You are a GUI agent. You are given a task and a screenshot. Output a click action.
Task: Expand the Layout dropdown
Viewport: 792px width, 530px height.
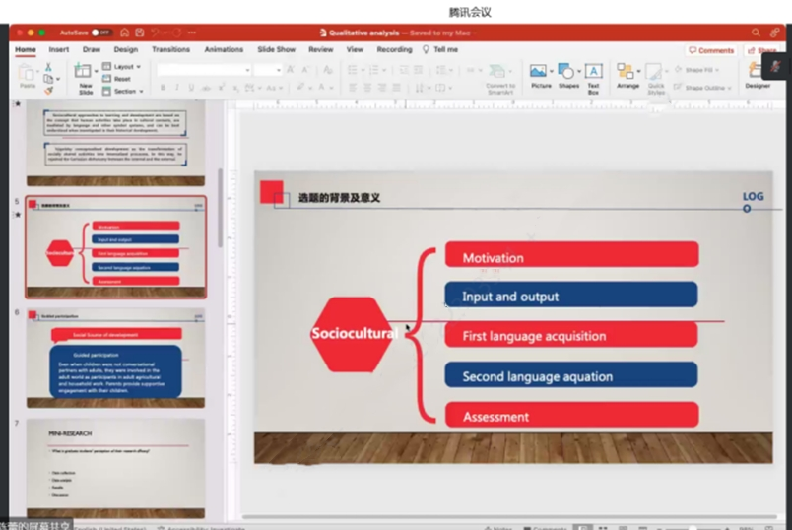pyautogui.click(x=126, y=67)
